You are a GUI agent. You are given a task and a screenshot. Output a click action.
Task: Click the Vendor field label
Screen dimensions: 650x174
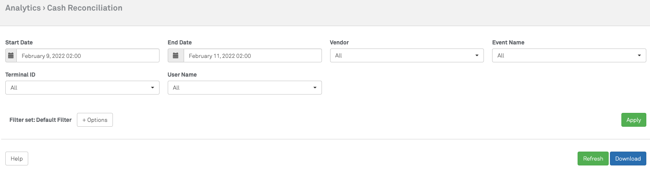coord(339,42)
